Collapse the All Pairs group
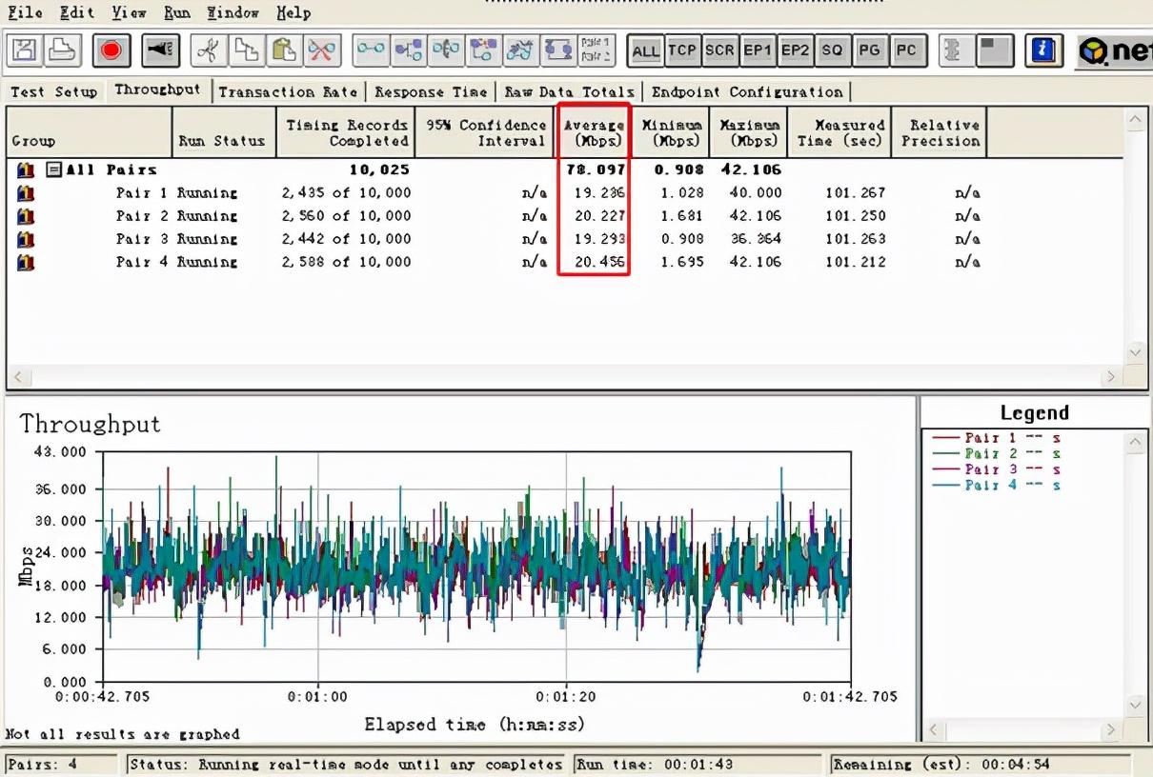The width and height of the screenshot is (1153, 777). click(54, 170)
